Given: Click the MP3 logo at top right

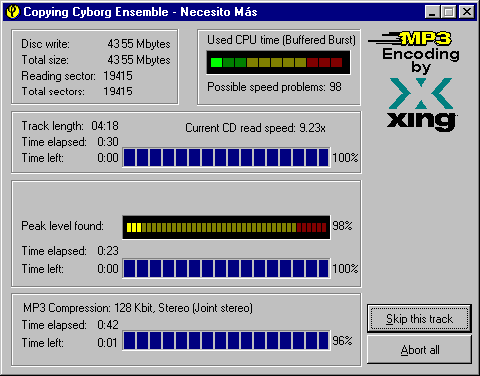Looking at the screenshot, I should pyautogui.click(x=410, y=39).
